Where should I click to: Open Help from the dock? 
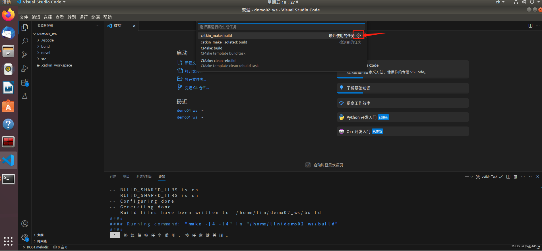pyautogui.click(x=8, y=124)
